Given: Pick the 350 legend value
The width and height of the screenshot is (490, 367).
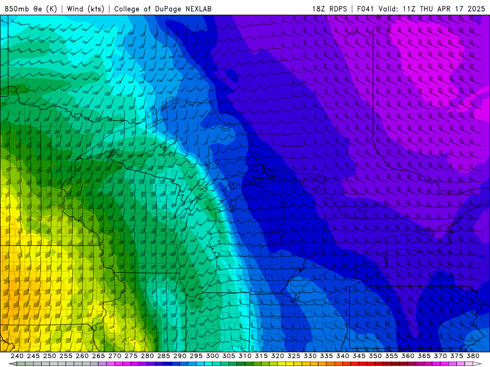Looking at the screenshot, I should [x=375, y=356].
